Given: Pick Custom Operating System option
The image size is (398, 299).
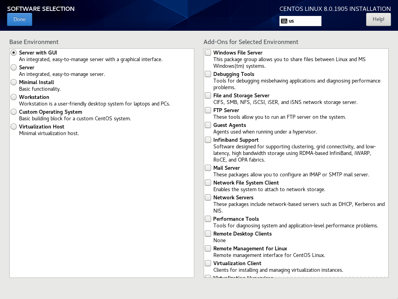Looking at the screenshot, I should coord(14,112).
